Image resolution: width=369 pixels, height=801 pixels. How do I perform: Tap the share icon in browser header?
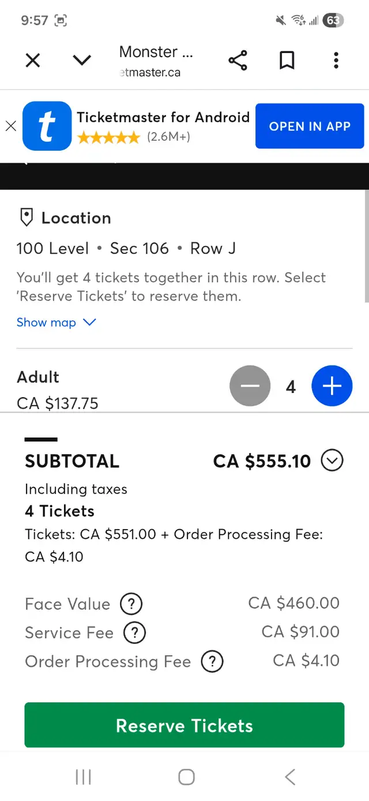point(238,60)
